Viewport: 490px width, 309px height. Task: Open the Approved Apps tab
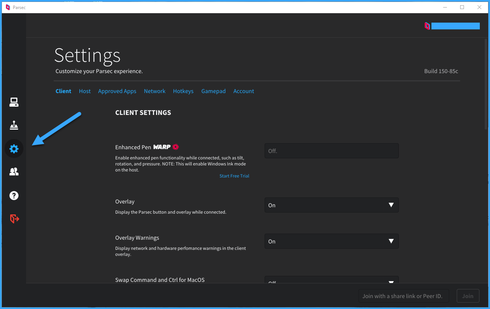(x=117, y=91)
